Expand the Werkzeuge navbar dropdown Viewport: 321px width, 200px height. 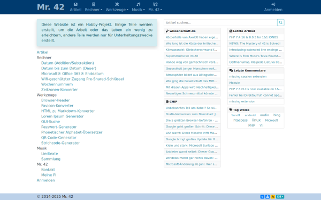click(117, 7)
